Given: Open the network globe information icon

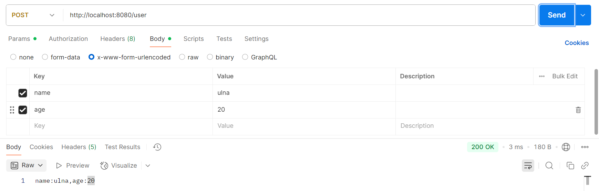Looking at the screenshot, I should (x=566, y=147).
